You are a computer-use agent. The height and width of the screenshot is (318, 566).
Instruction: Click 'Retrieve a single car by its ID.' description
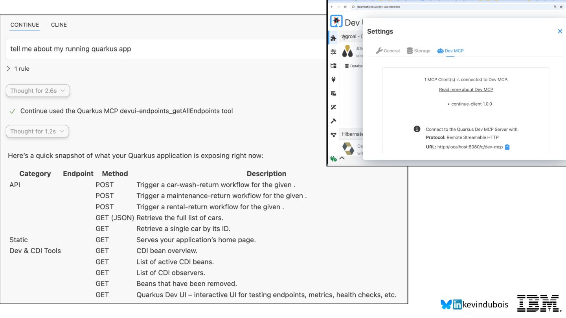(183, 228)
